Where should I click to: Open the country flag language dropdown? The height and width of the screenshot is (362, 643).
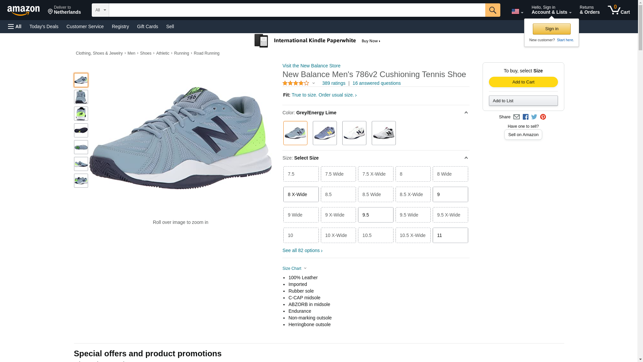(x=517, y=12)
